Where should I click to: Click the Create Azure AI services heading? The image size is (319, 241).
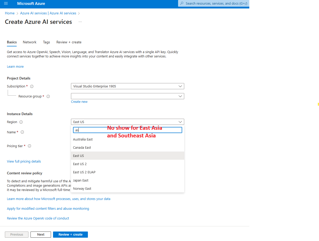pyautogui.click(x=38, y=22)
